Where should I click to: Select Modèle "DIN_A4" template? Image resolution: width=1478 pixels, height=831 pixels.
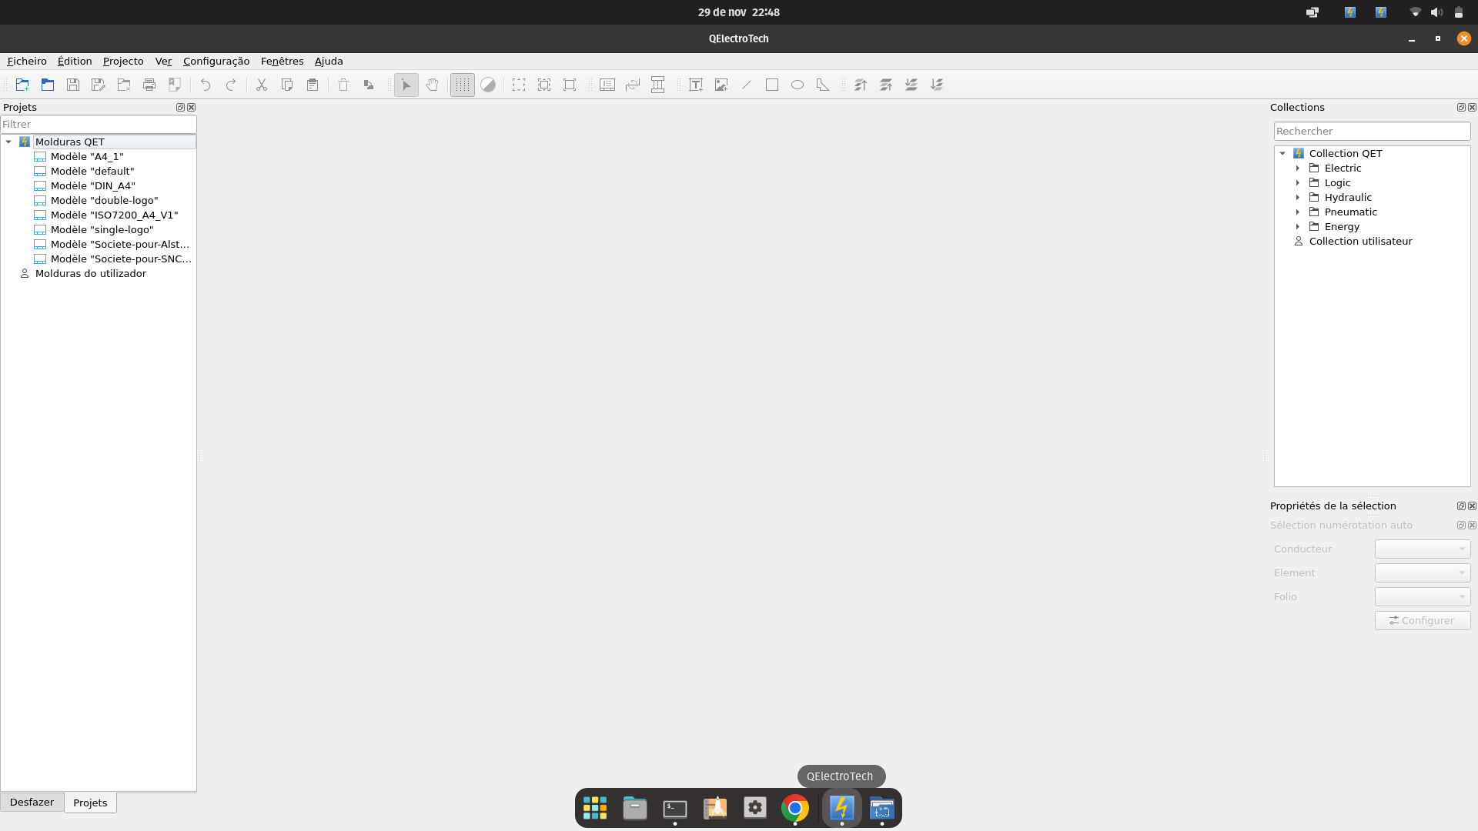pos(92,185)
